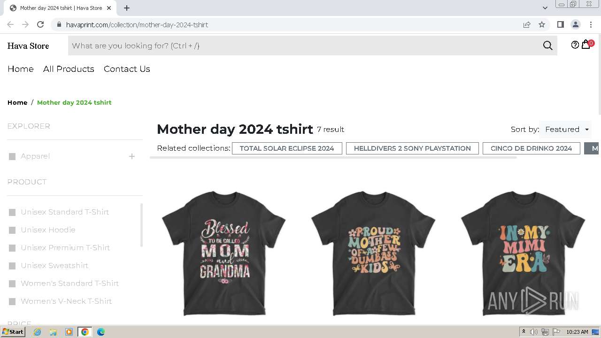Go to All Products menu item
This screenshot has width=601, height=338.
(69, 69)
